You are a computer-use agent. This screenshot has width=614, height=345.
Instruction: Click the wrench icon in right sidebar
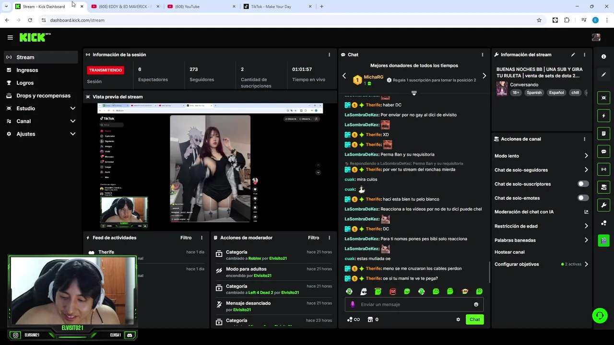603,205
